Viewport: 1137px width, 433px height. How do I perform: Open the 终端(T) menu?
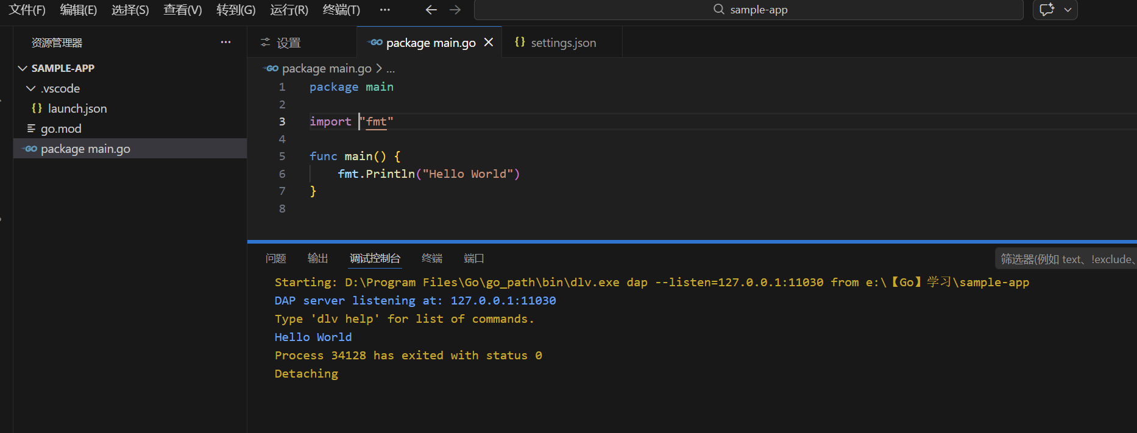341,10
